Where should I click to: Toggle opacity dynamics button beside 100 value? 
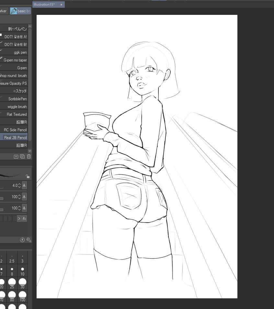tap(24, 197)
